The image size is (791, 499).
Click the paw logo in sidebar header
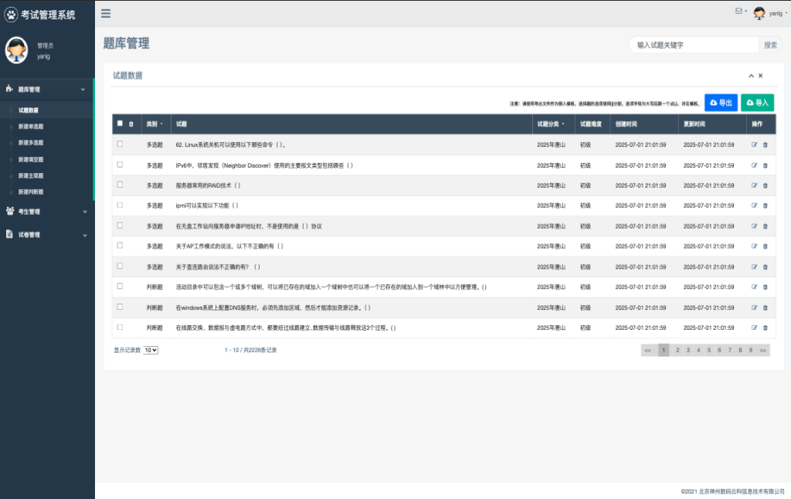(11, 15)
